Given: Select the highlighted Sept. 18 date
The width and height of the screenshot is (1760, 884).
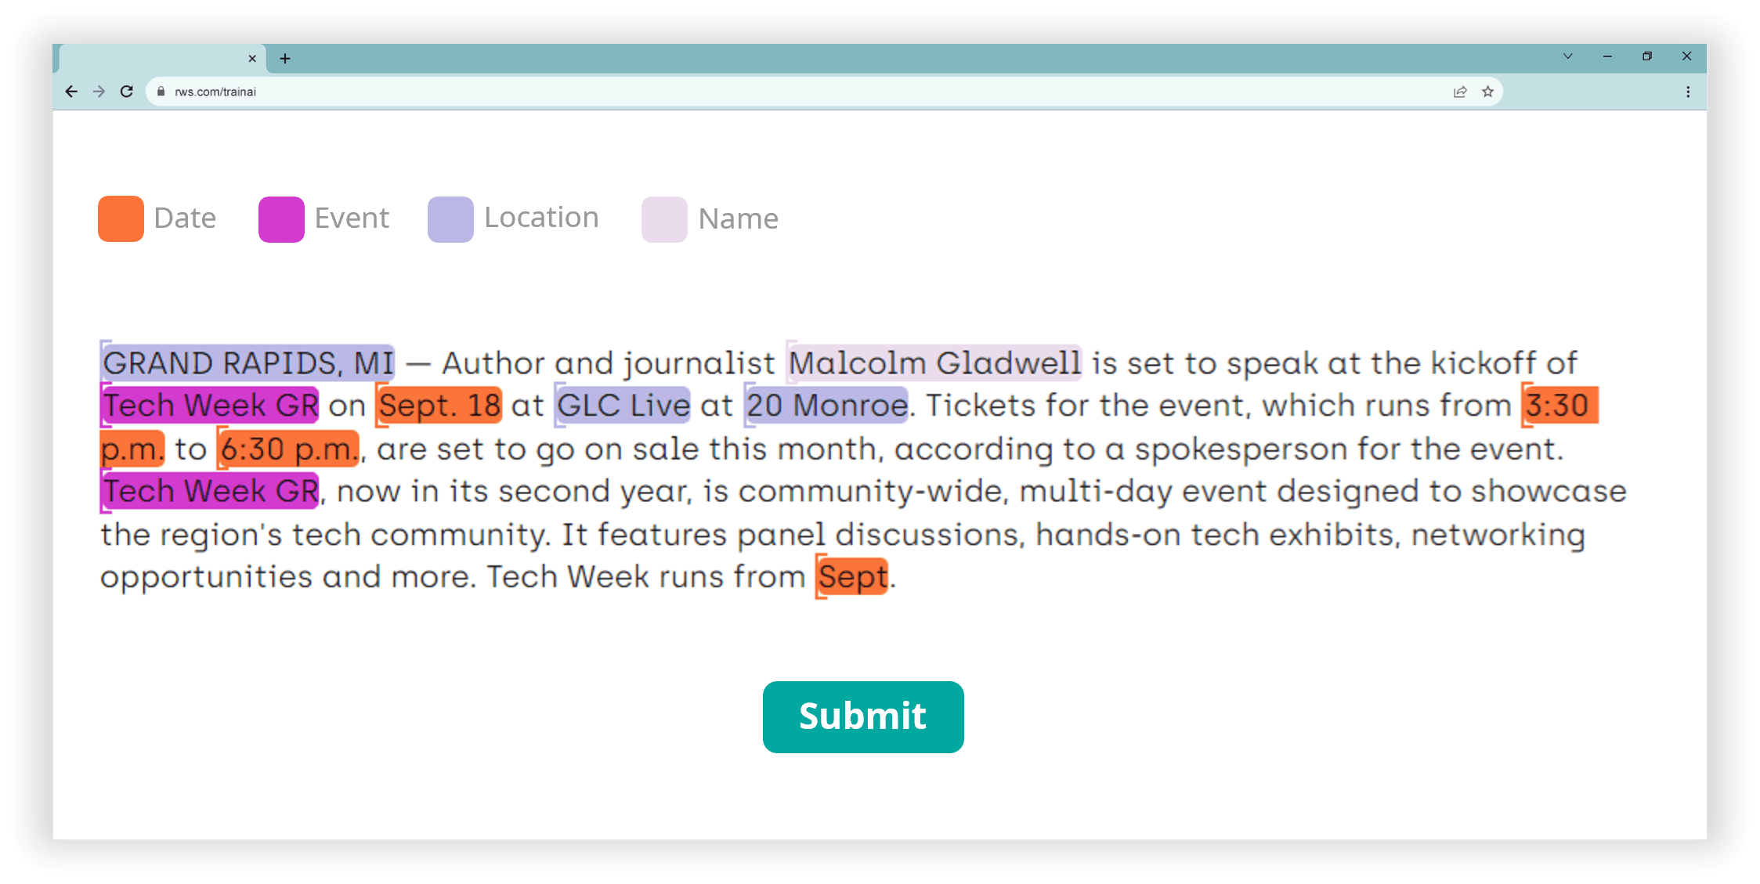Looking at the screenshot, I should point(439,406).
